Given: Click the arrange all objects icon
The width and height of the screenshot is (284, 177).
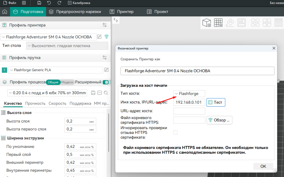Looking at the screenshot, I should pos(242,23).
